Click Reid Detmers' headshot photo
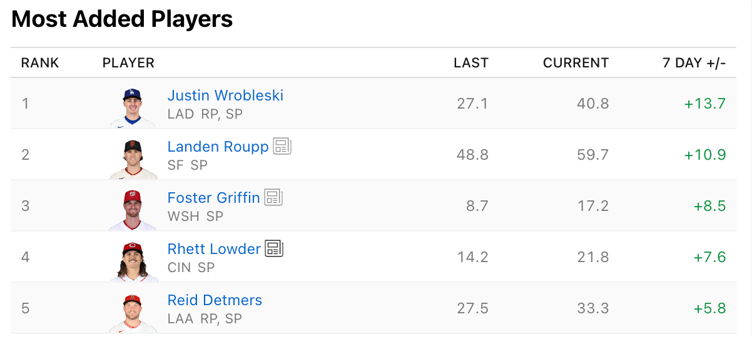 (x=133, y=312)
